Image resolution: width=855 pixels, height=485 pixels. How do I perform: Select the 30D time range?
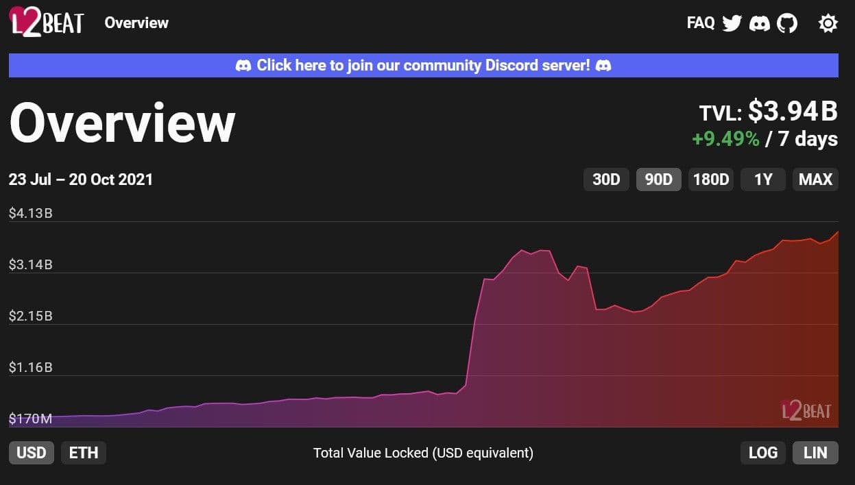click(606, 179)
